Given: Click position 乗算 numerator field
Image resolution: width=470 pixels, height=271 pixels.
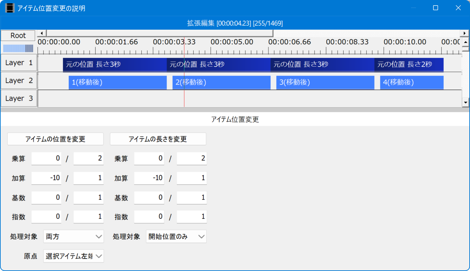Looking at the screenshot, I should (46, 158).
